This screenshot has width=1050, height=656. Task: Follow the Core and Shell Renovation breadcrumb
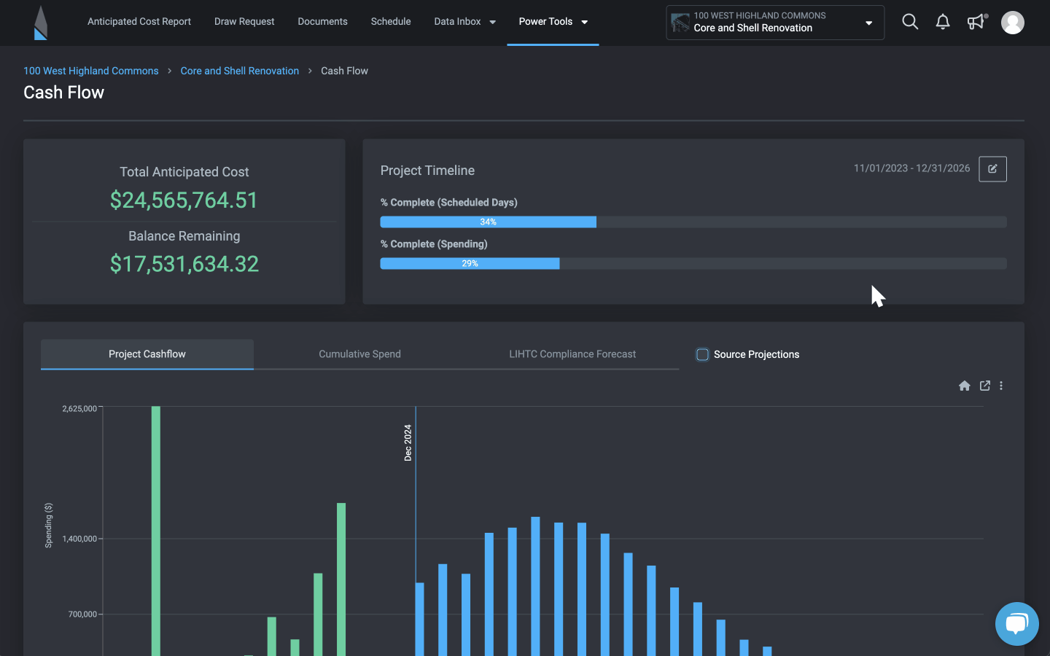pos(239,71)
